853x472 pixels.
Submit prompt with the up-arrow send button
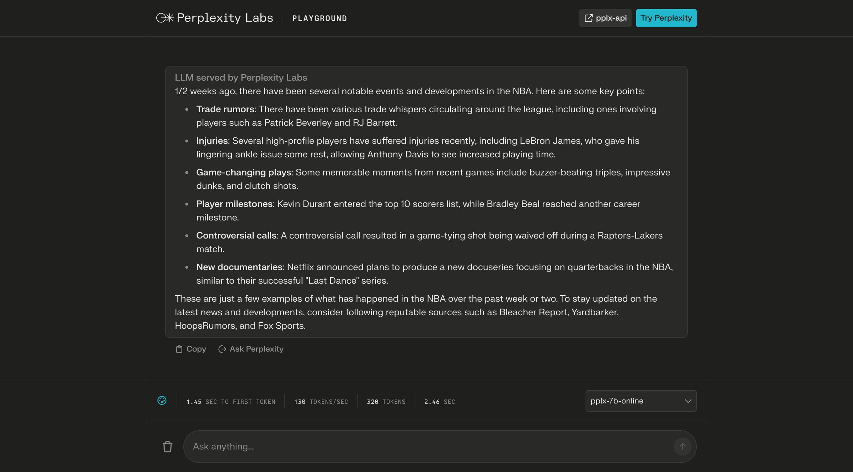click(682, 446)
